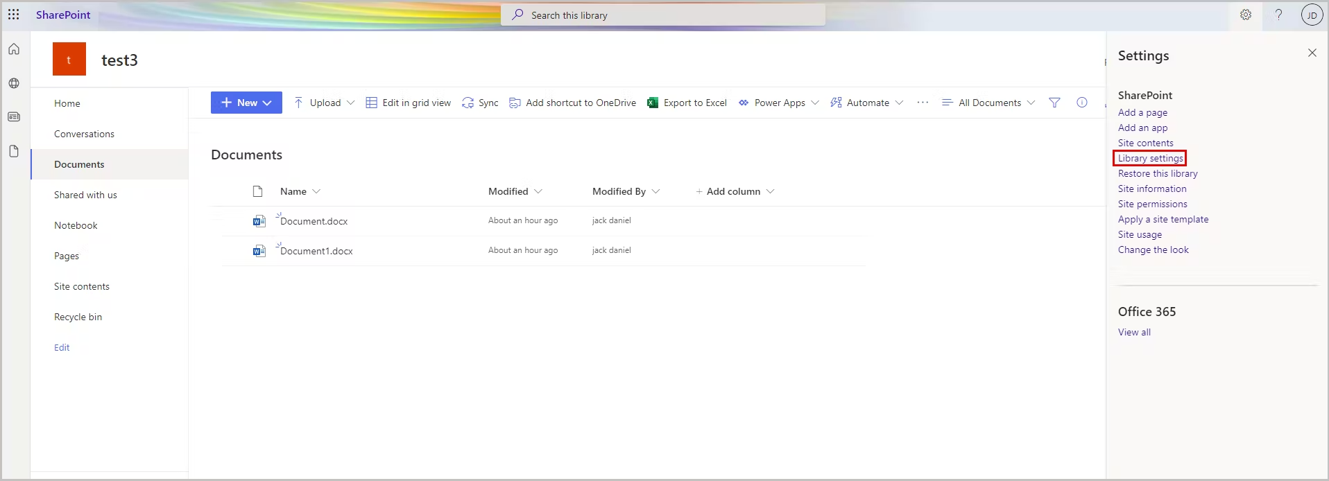Open the help question mark icon
Image resolution: width=1329 pixels, height=481 pixels.
1278,15
